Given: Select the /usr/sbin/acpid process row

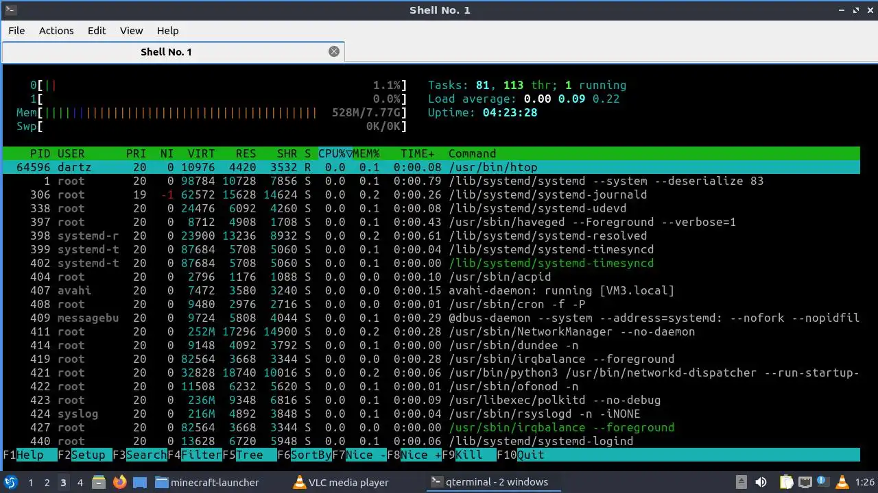Looking at the screenshot, I should click(431, 277).
